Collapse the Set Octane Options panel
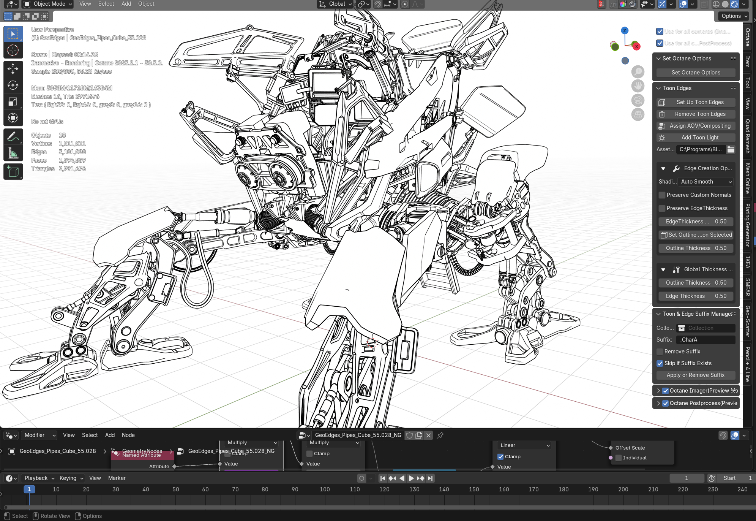The width and height of the screenshot is (756, 521). [x=658, y=59]
